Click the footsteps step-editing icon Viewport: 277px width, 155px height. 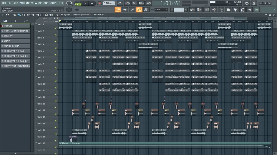pos(132,10)
